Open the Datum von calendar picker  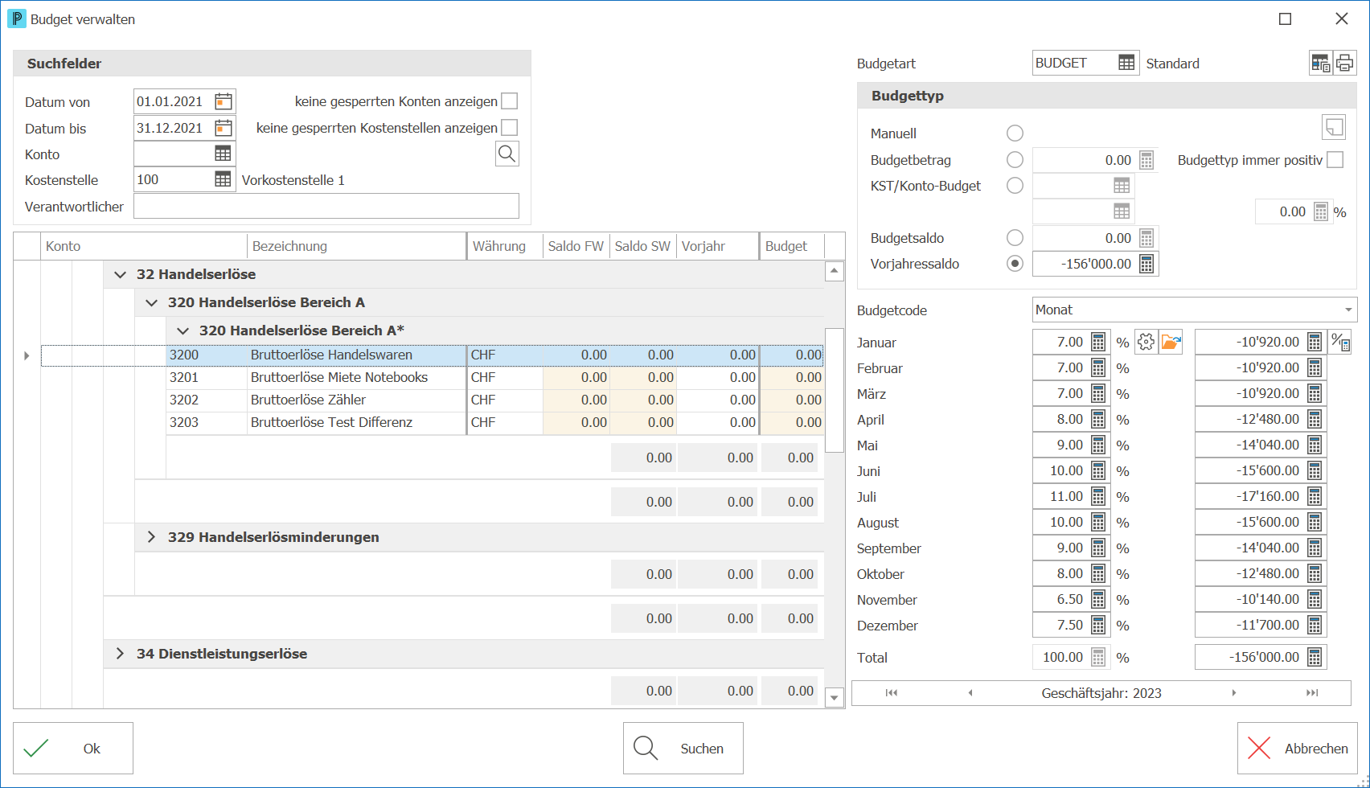[x=224, y=101]
